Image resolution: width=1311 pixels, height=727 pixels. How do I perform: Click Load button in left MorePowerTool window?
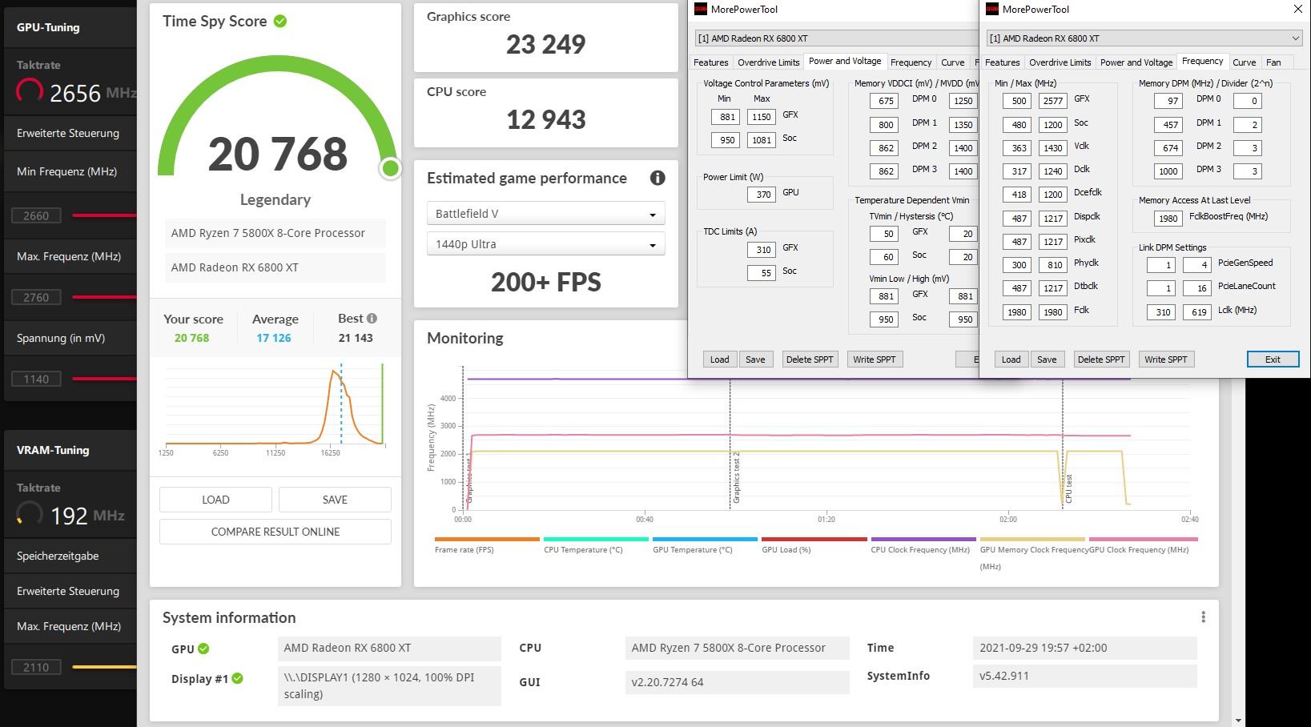pos(720,359)
